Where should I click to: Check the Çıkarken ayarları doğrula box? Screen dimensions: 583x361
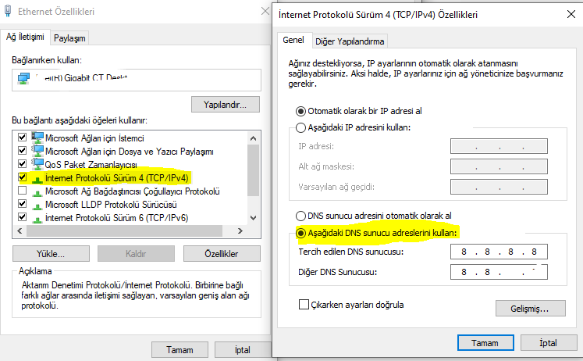tap(304, 304)
